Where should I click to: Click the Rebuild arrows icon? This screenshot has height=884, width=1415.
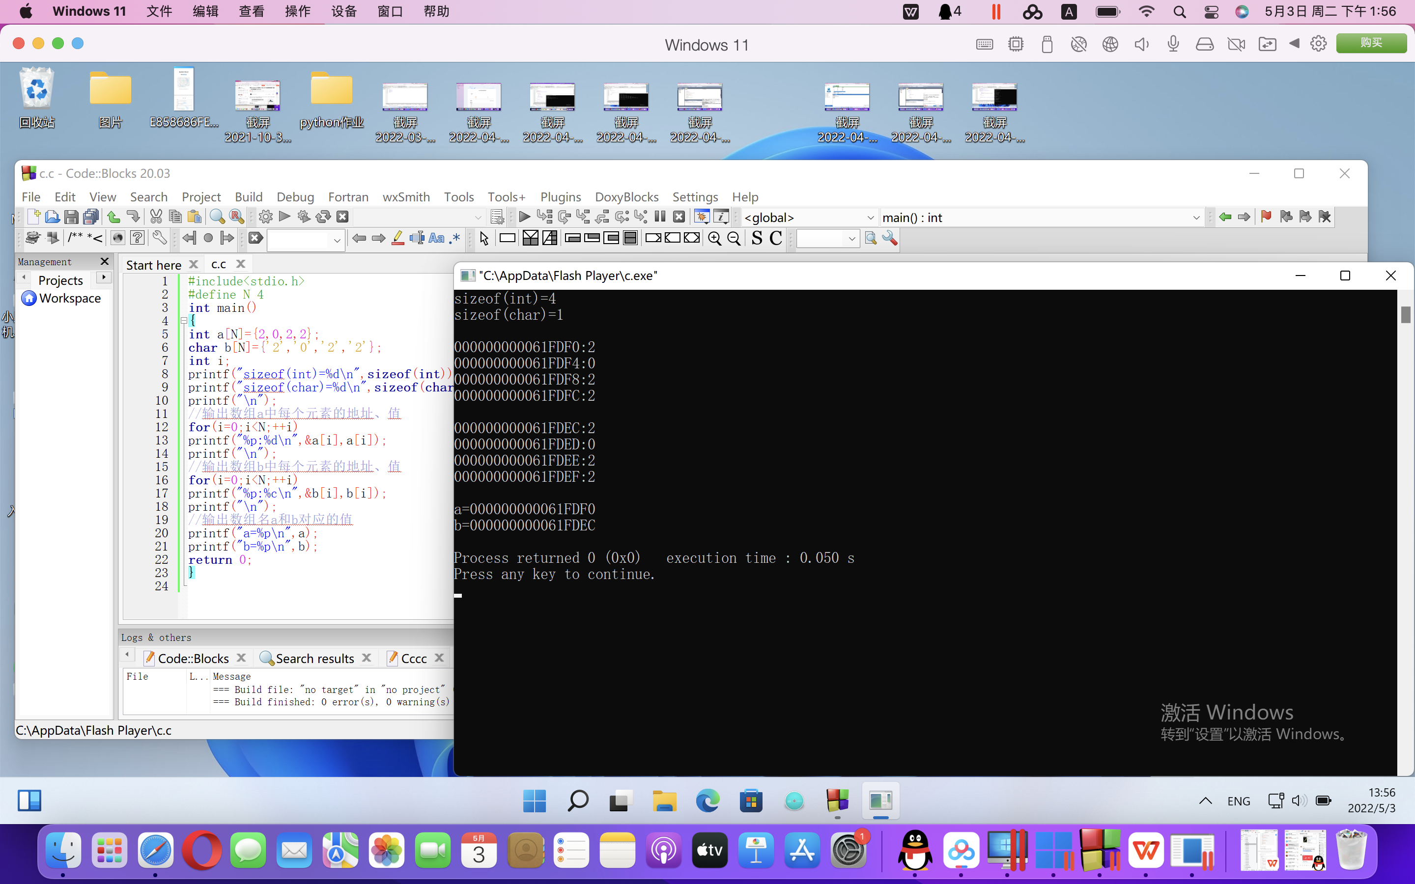tap(323, 217)
